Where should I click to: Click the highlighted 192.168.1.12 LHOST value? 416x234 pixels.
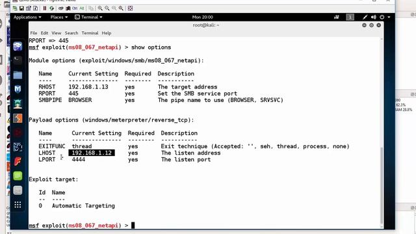[92, 153]
